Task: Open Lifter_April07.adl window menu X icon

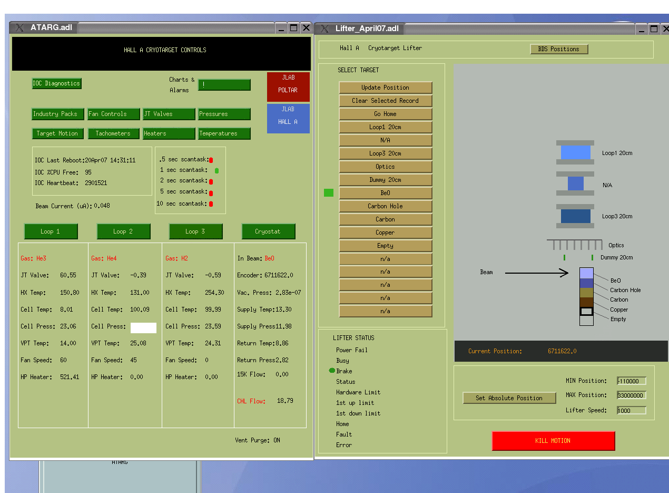Action: pos(324,28)
